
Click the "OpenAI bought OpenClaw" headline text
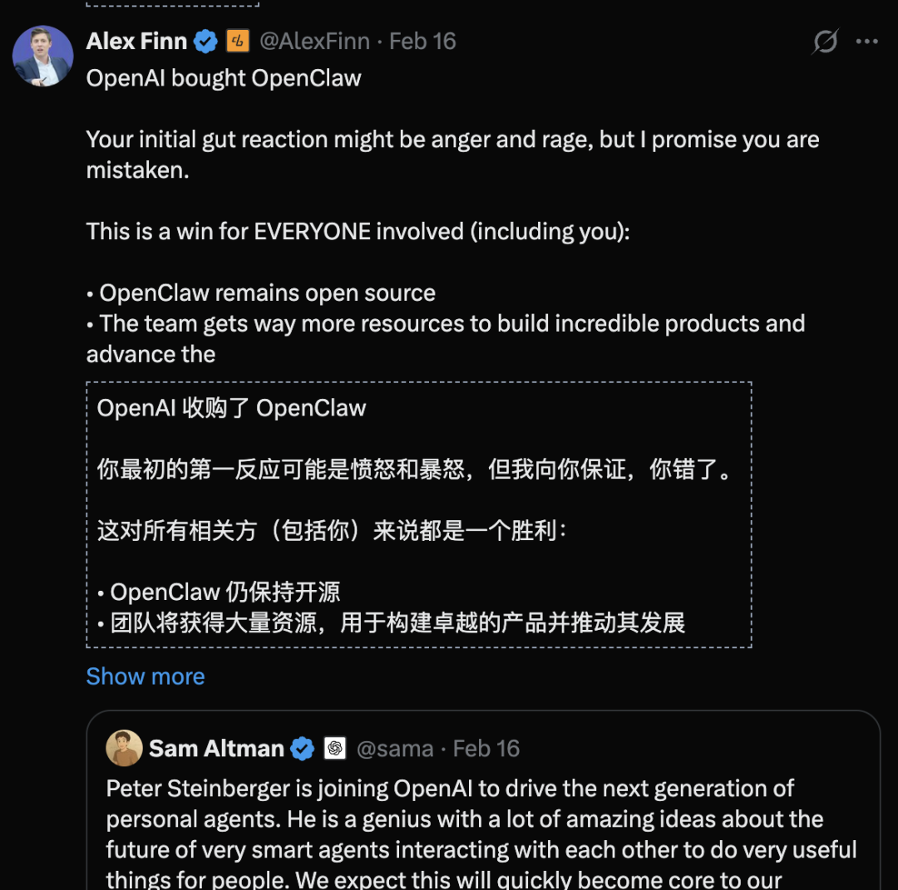[224, 78]
